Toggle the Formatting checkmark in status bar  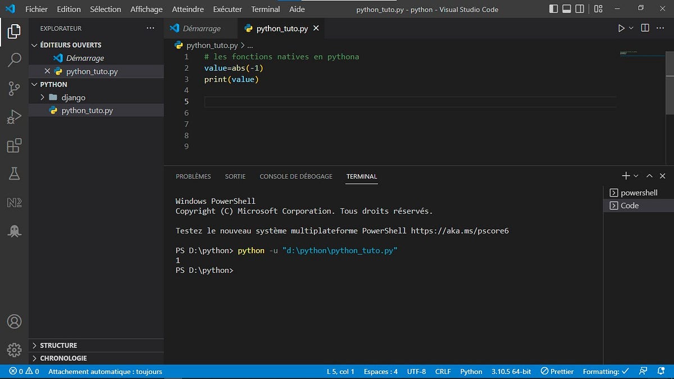tap(605, 371)
